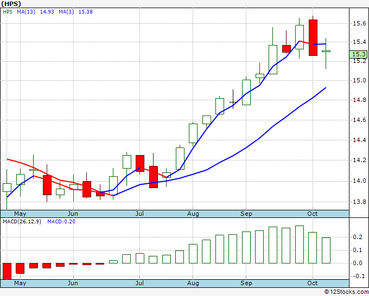Click the 14.2 price axis label
369x296 pixels.
(359, 160)
